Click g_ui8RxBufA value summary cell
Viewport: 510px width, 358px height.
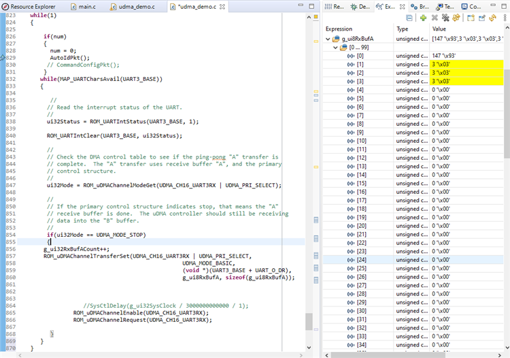466,39
